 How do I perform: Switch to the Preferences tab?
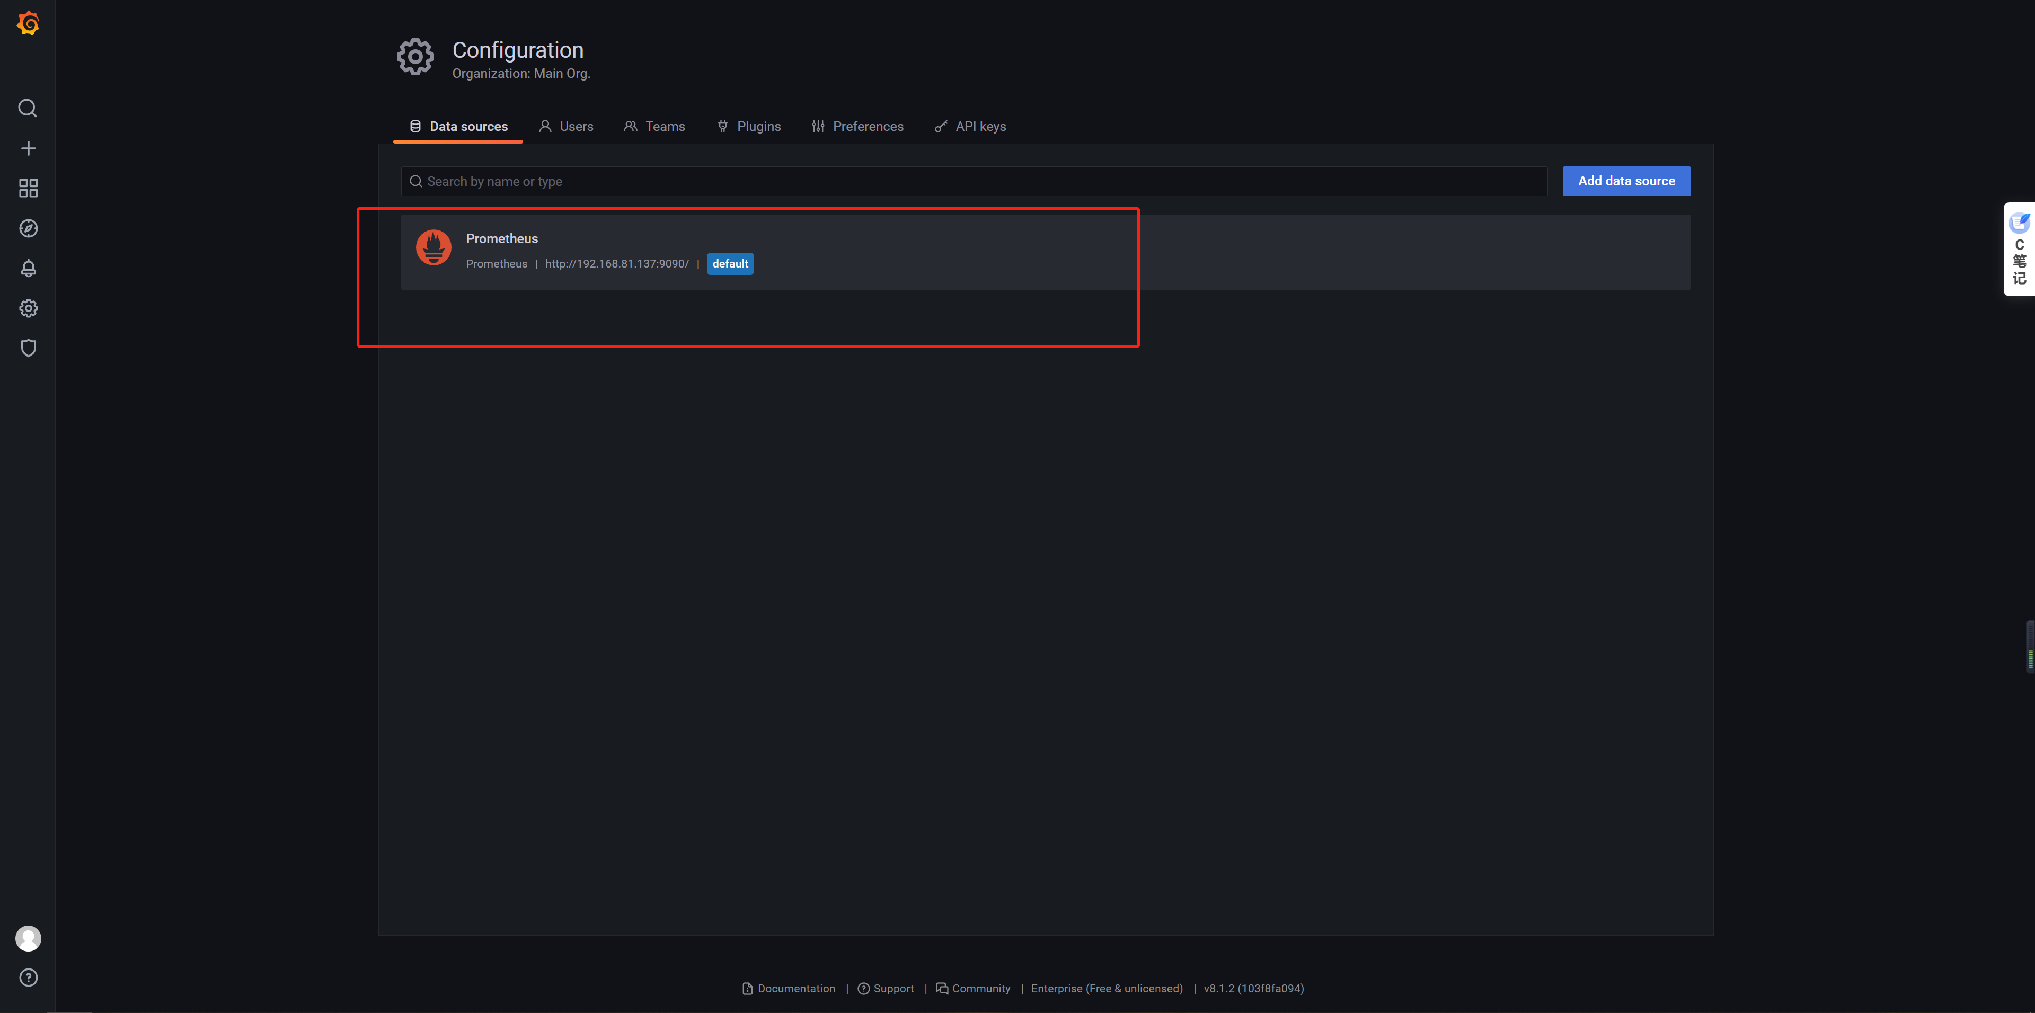tap(857, 126)
